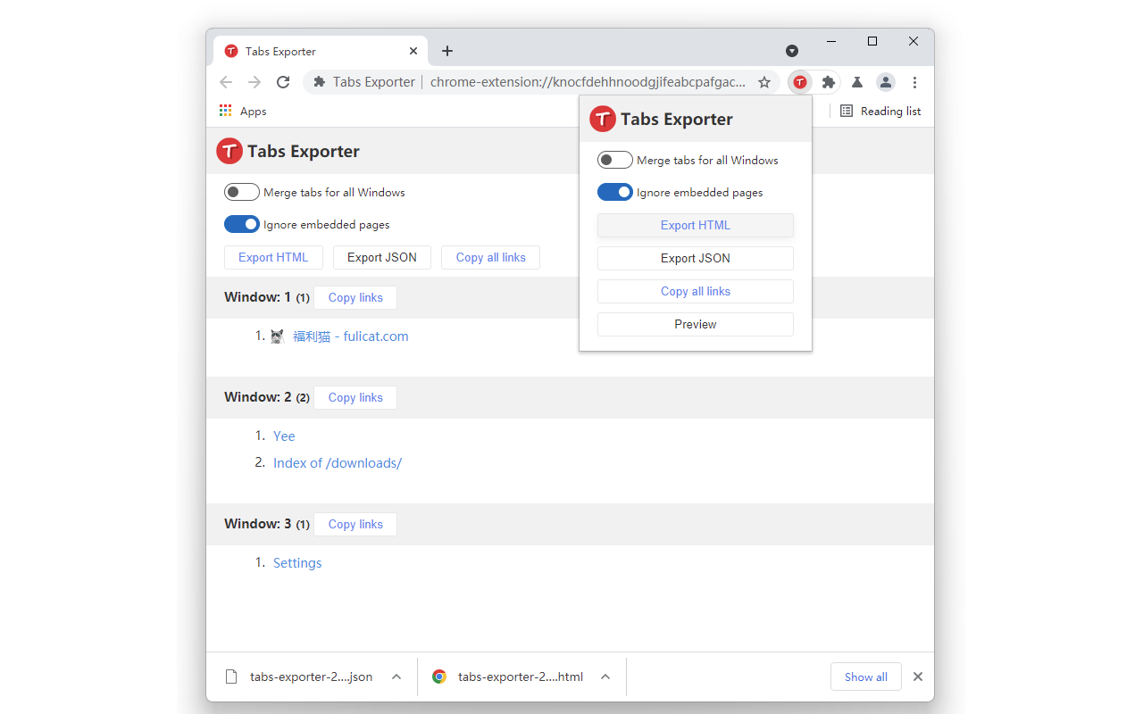The width and height of the screenshot is (1143, 714).
Task: Click the extension icon in address bar
Action: [x=319, y=82]
